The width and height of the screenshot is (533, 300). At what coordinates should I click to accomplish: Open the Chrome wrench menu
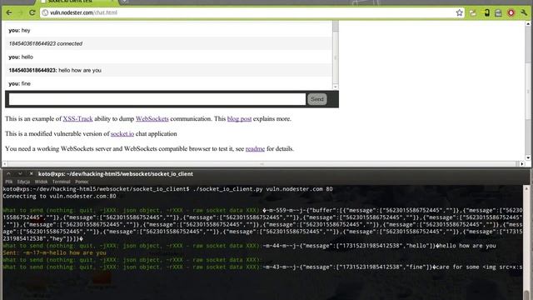click(524, 13)
